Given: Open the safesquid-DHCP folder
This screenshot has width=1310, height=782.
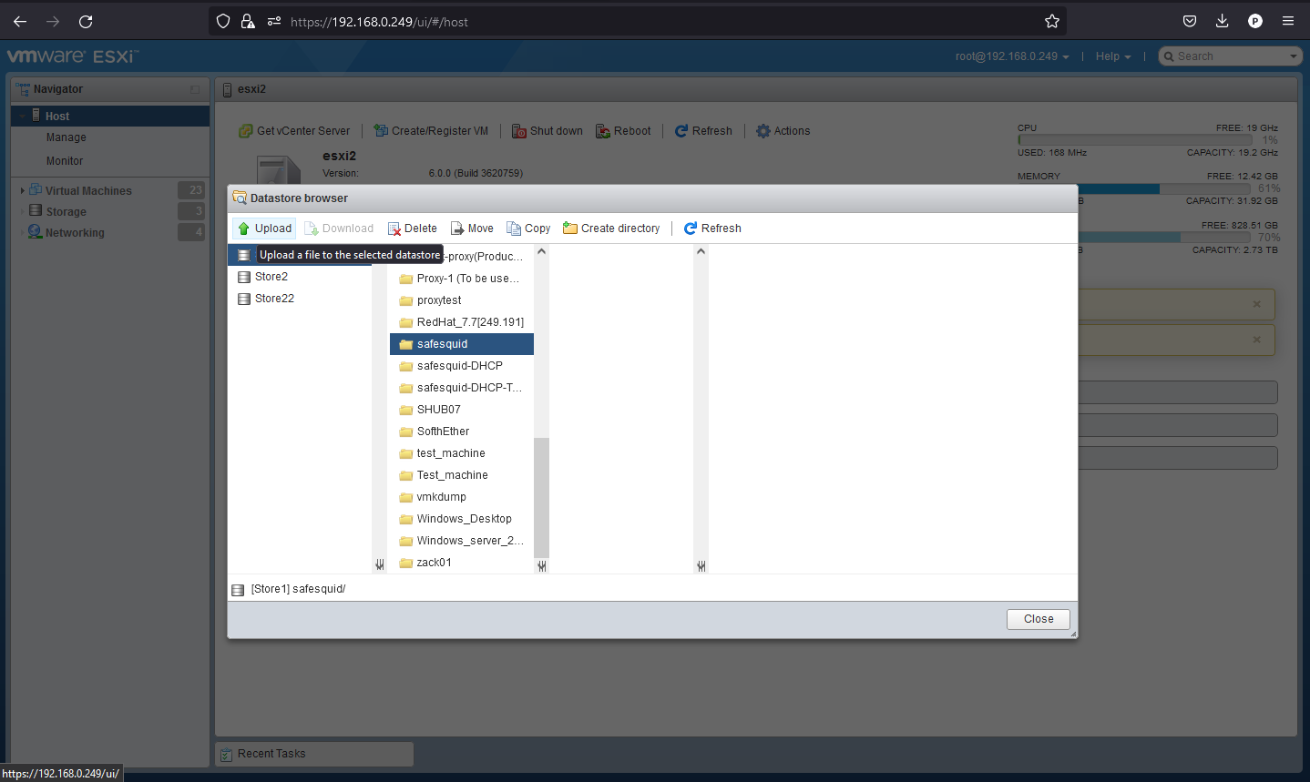Looking at the screenshot, I should (462, 366).
